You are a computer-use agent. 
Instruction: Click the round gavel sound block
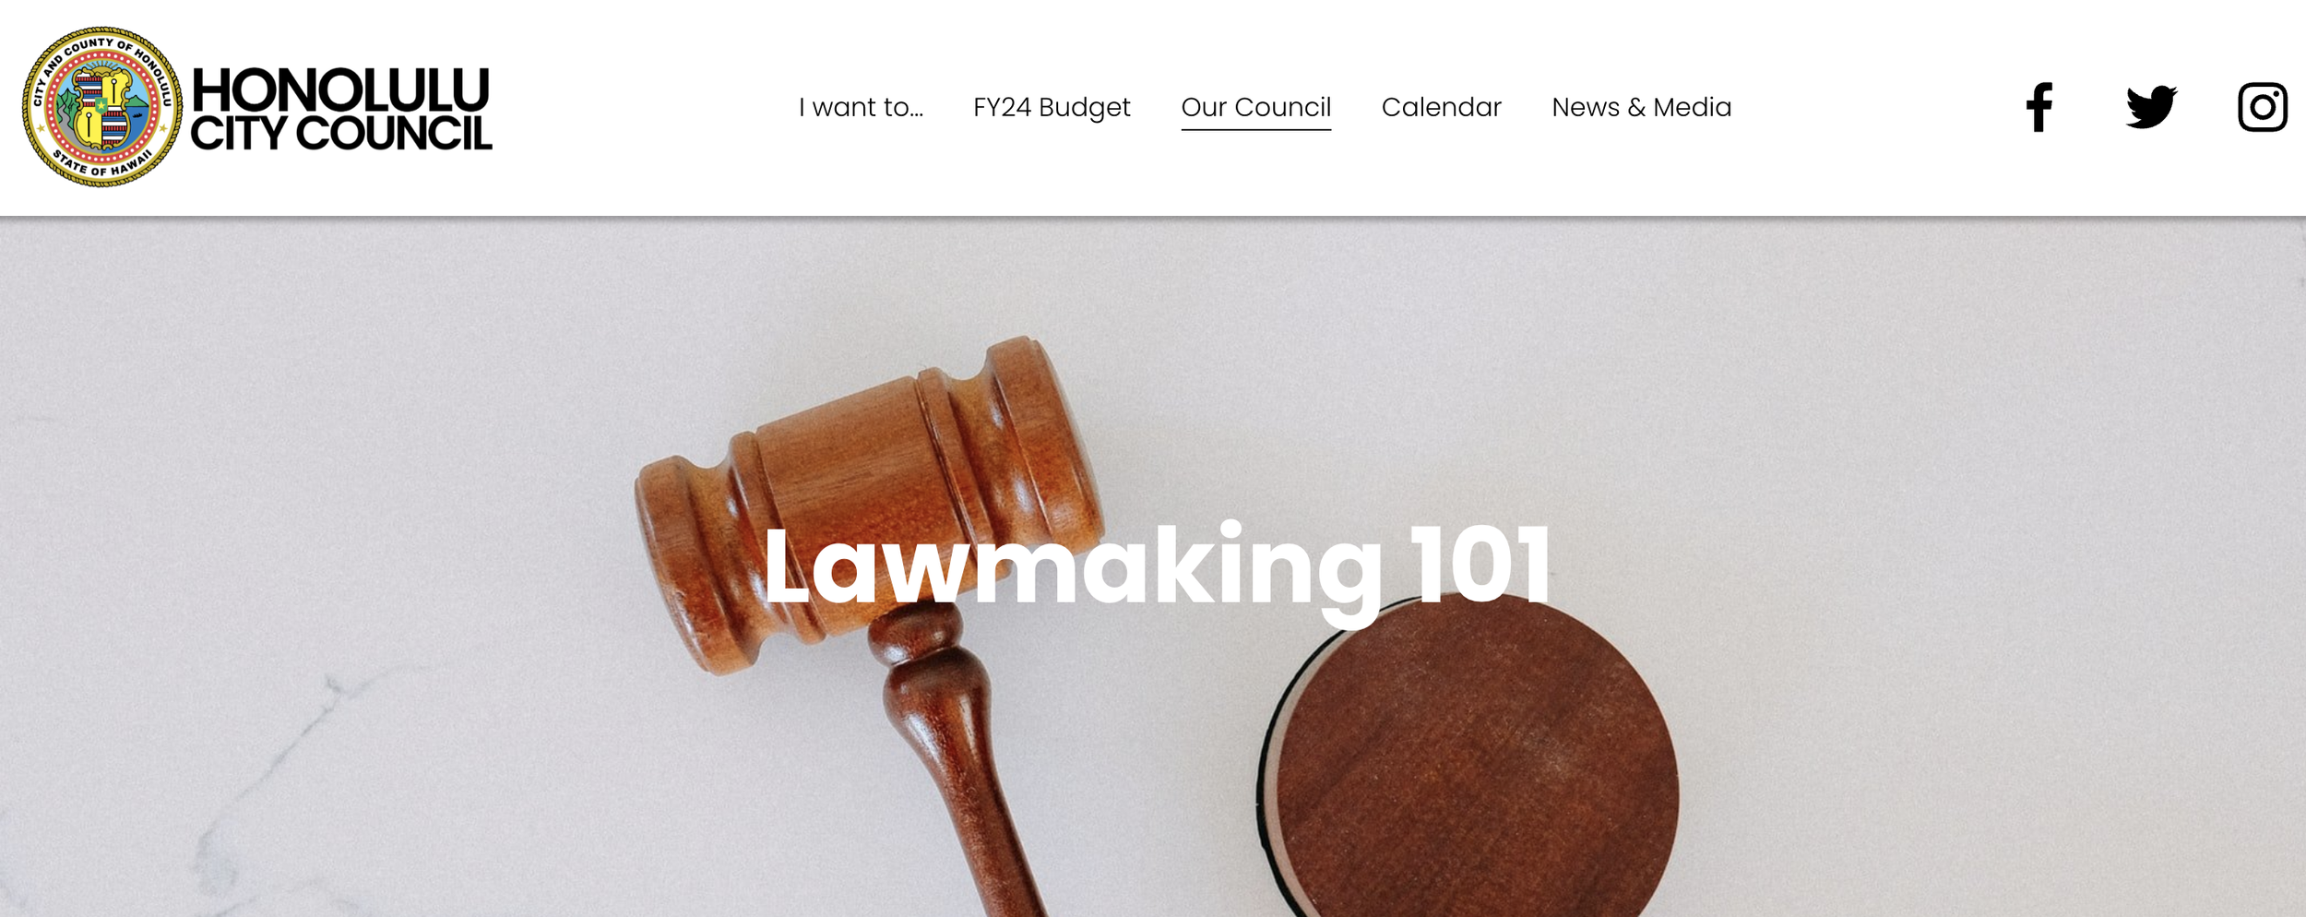point(1468,756)
